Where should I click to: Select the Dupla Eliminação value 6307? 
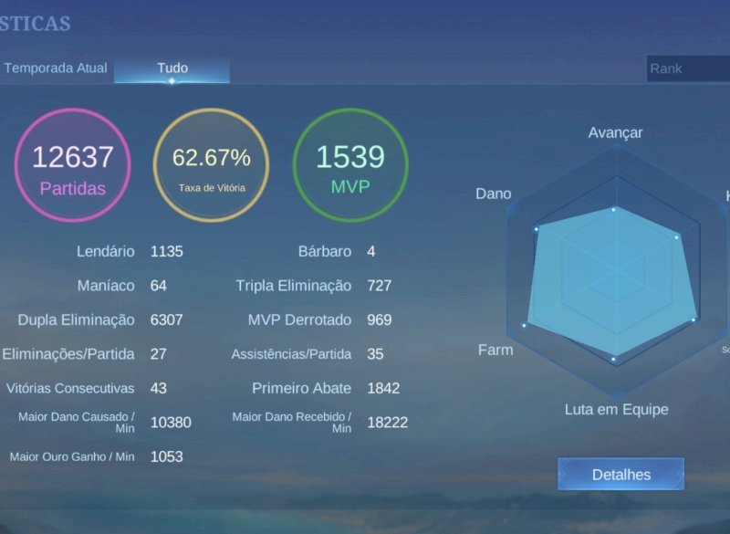tap(167, 319)
